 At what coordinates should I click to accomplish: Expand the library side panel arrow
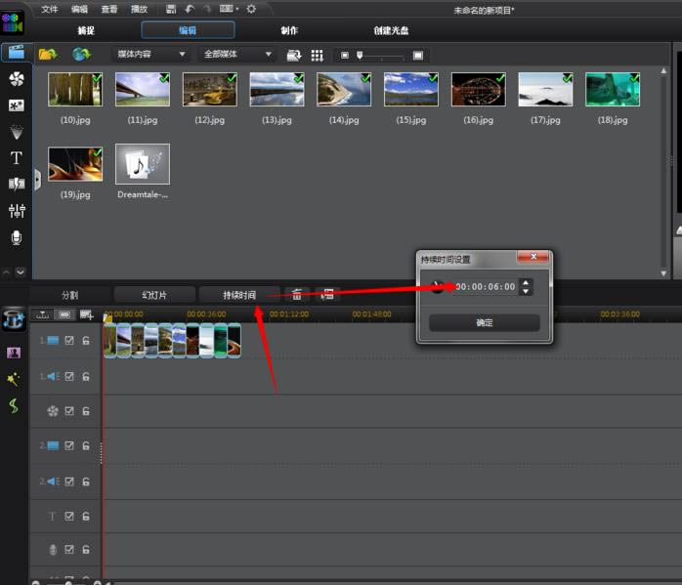(x=38, y=180)
